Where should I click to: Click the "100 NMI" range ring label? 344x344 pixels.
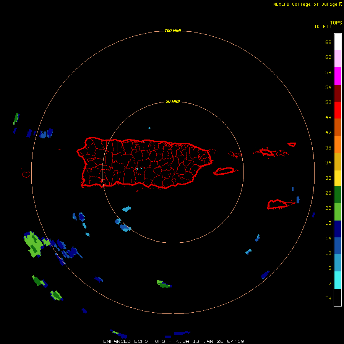coord(173,31)
